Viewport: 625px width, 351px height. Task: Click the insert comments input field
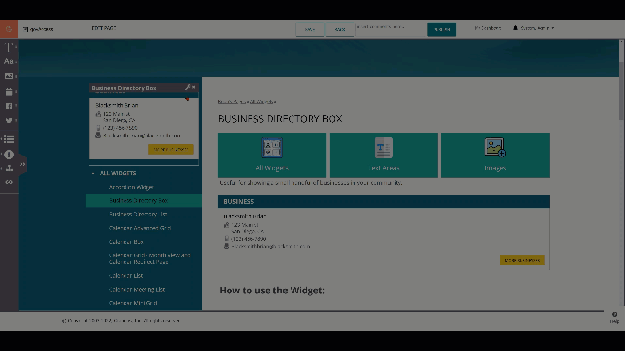point(391,29)
